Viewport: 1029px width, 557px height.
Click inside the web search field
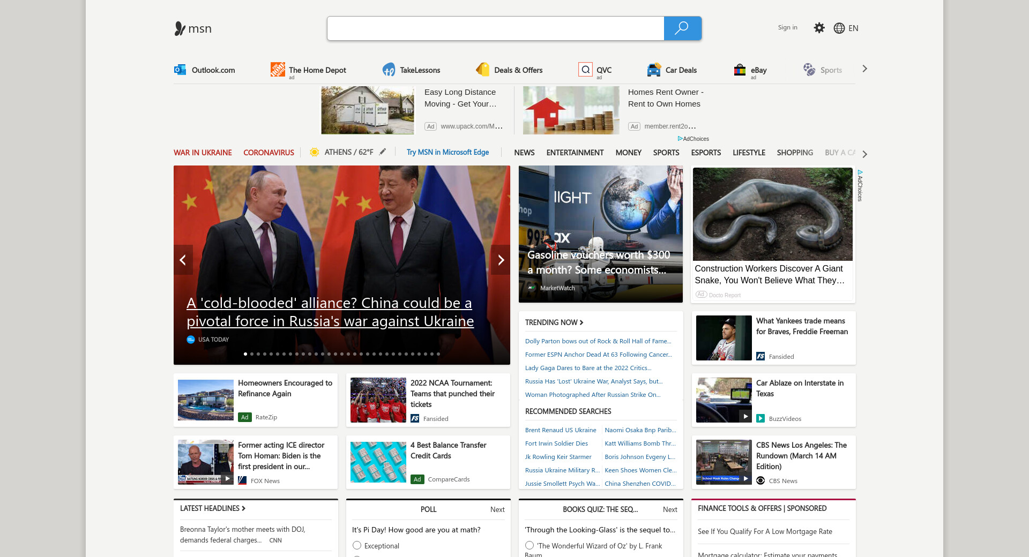(495, 28)
